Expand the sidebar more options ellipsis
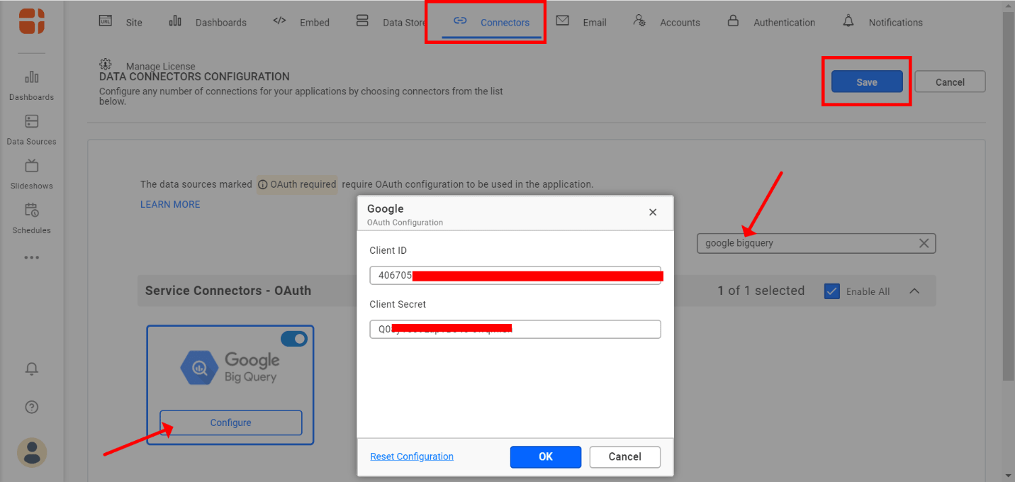 pyautogui.click(x=31, y=257)
